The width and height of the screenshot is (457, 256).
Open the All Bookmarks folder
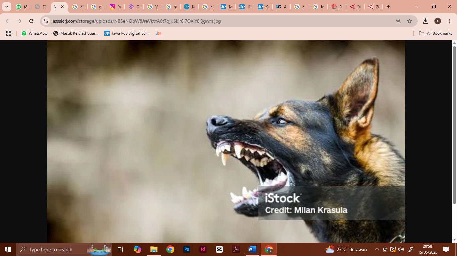(436, 33)
